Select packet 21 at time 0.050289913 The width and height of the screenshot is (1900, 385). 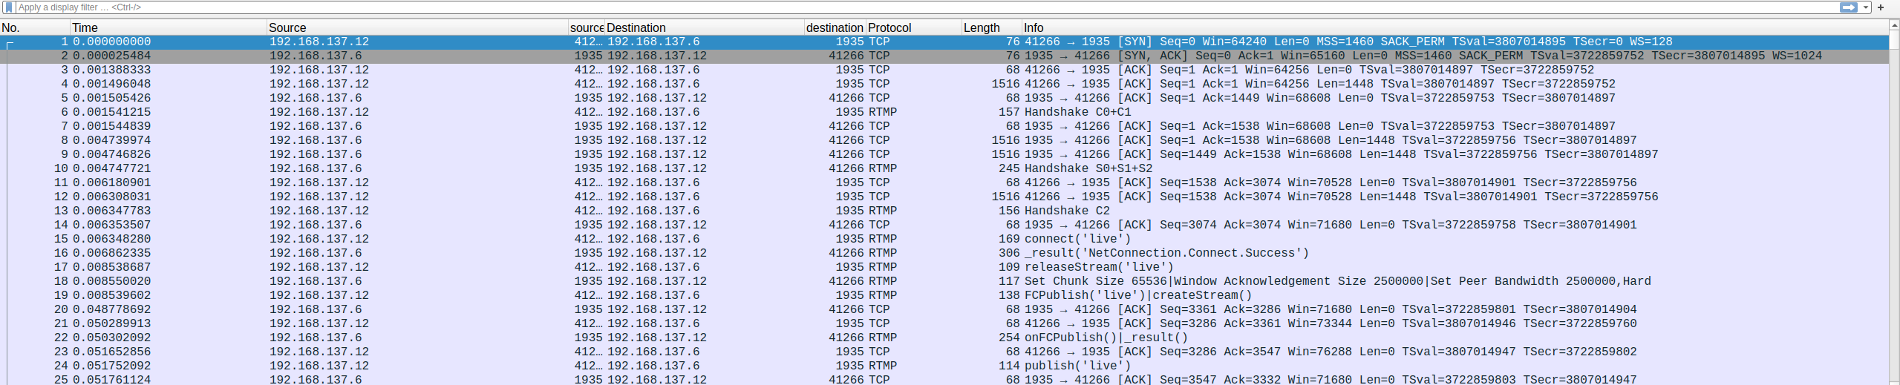(x=944, y=324)
